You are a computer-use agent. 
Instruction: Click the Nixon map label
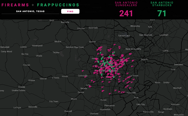coord(158,83)
